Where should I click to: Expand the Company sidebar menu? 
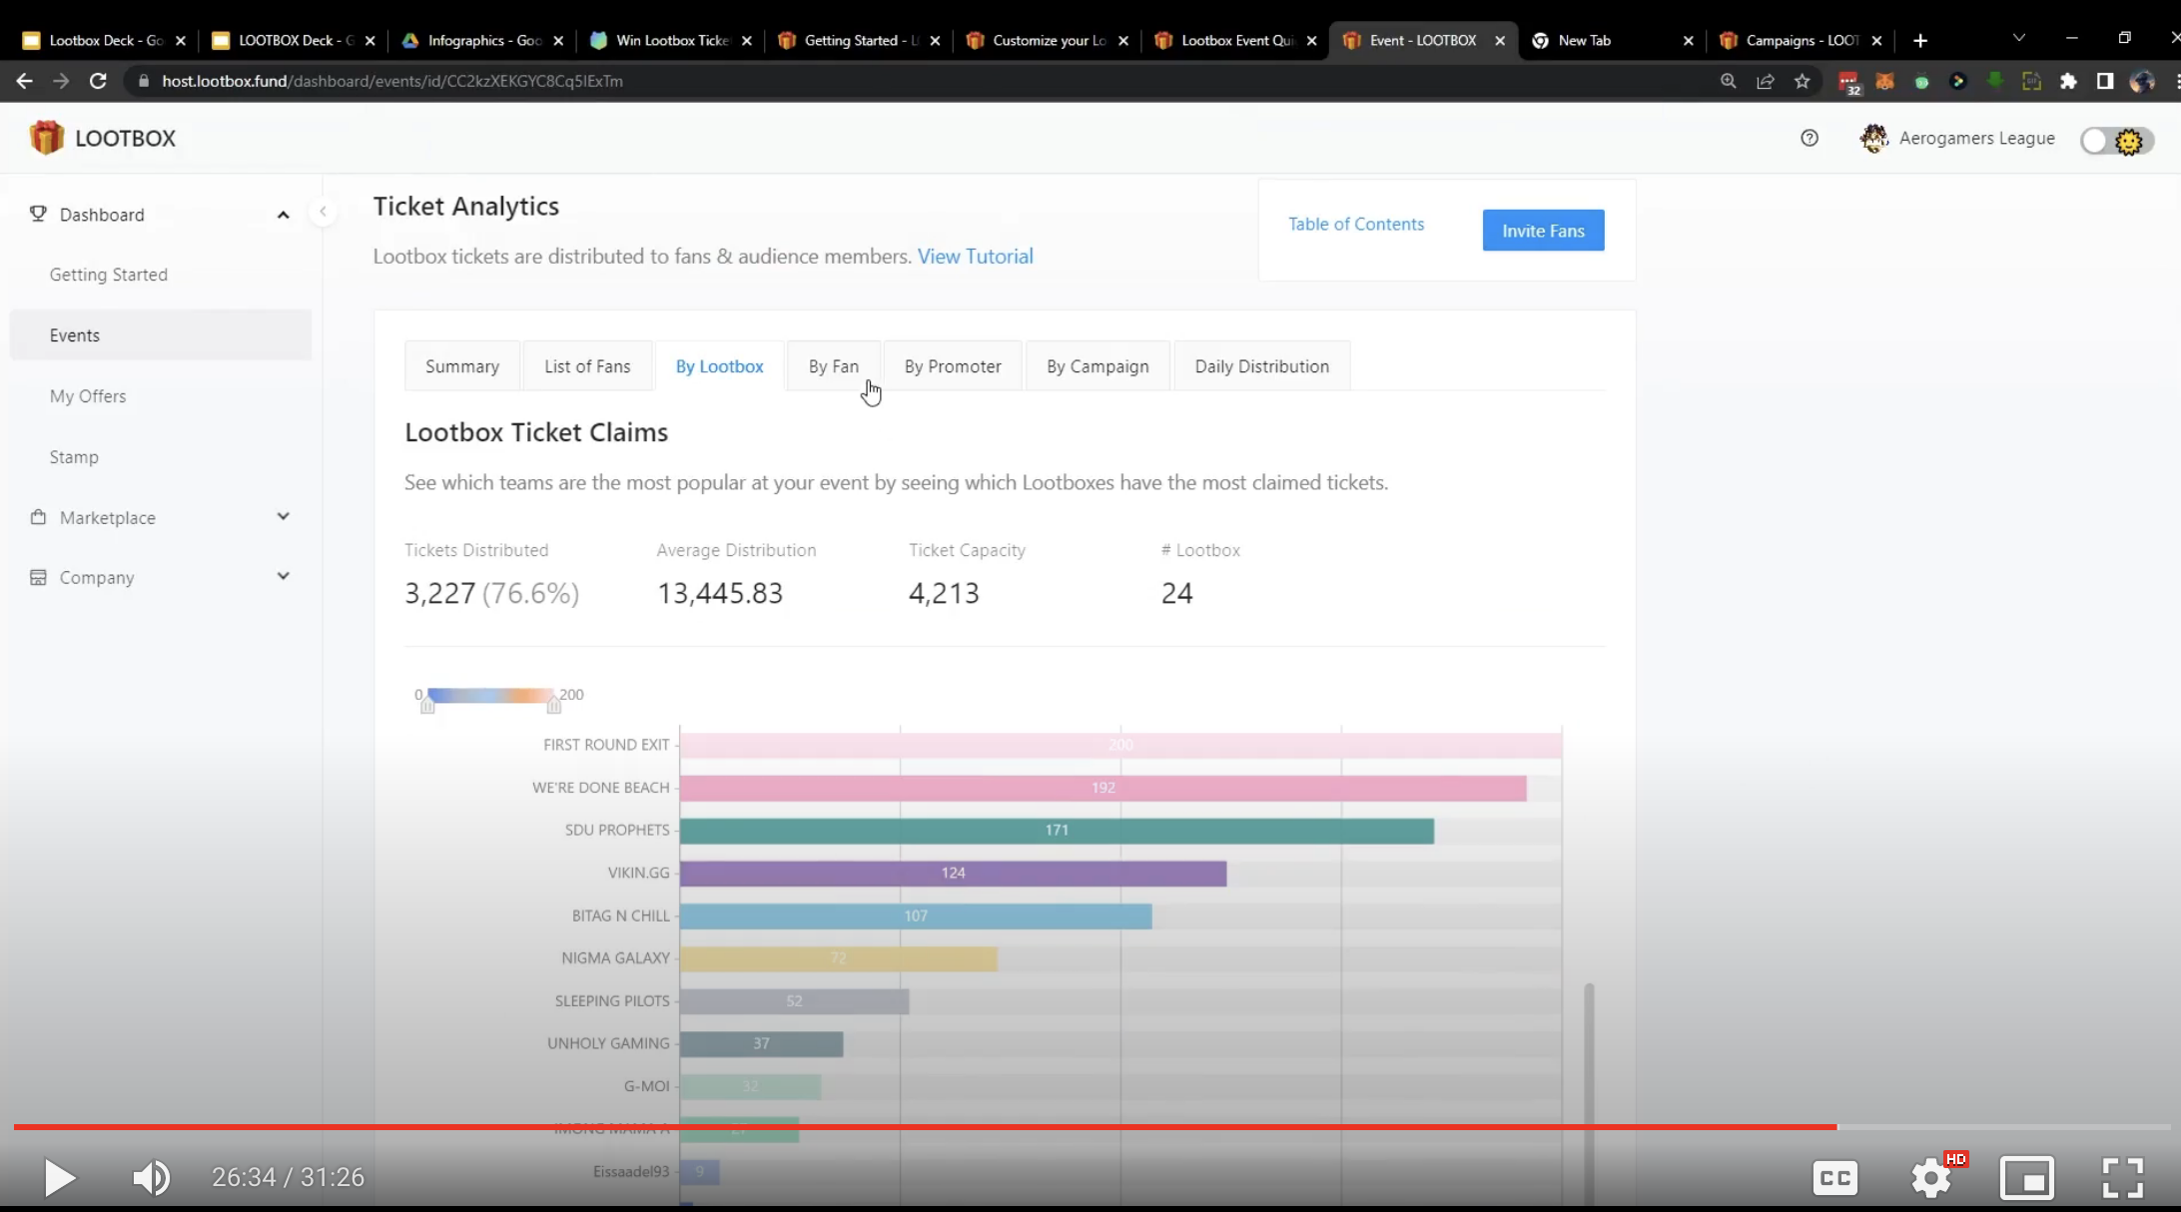click(x=283, y=577)
